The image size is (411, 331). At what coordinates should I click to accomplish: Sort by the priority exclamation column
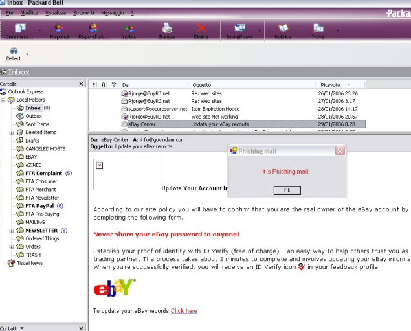click(x=94, y=85)
